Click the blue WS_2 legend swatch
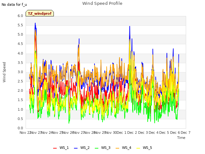This screenshot has height=154, width=205. (76, 148)
